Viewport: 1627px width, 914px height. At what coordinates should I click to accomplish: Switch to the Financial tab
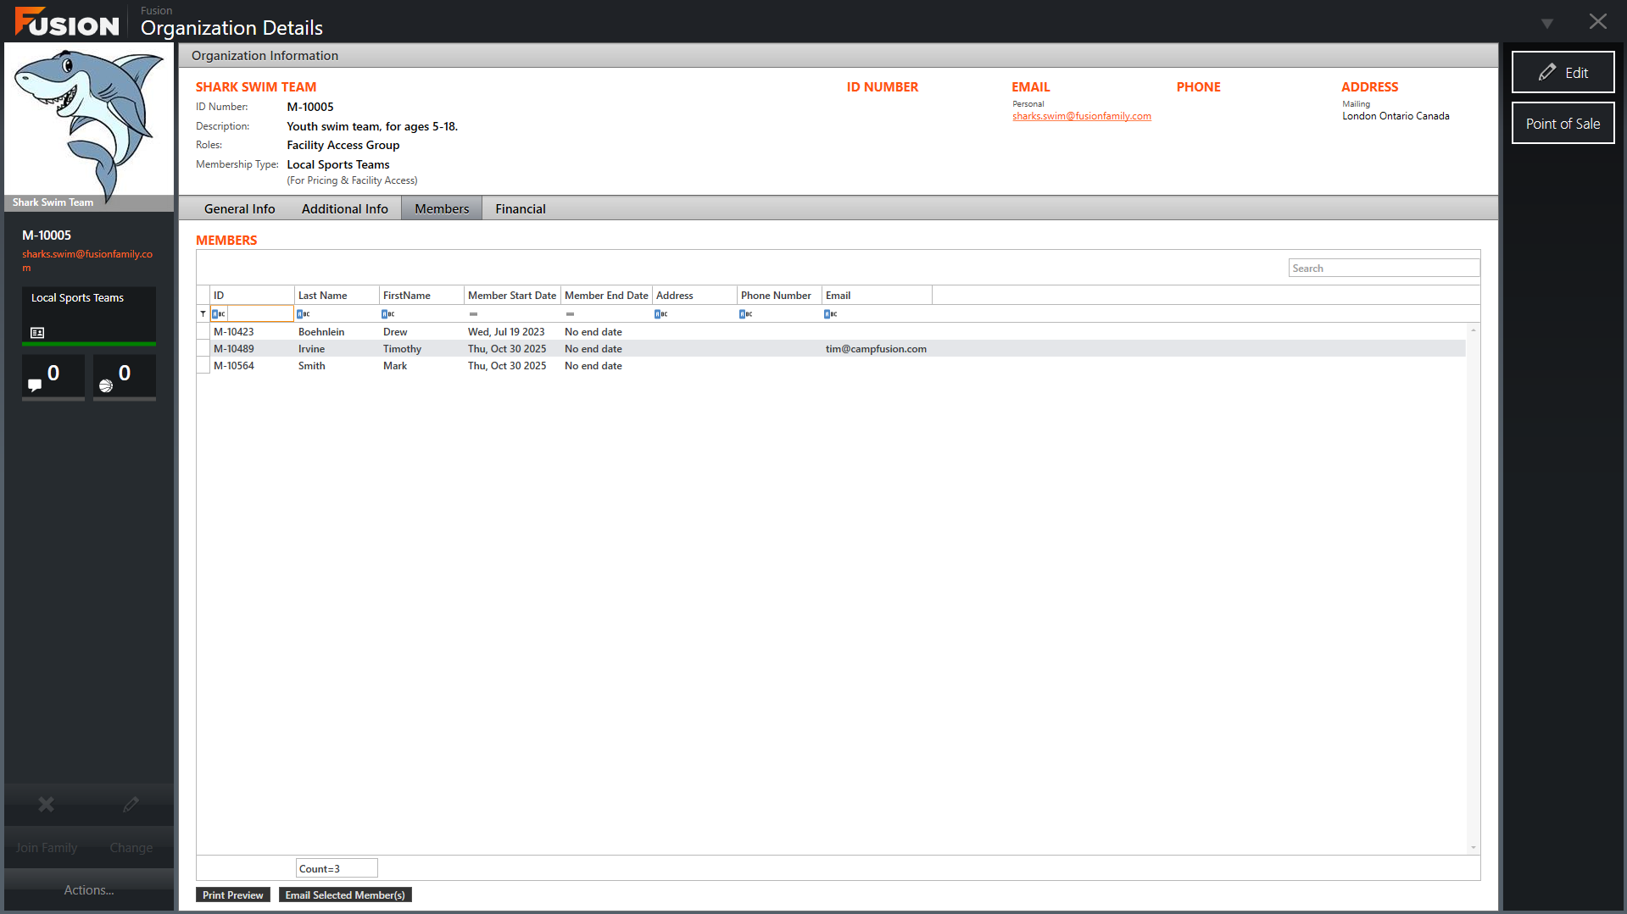pyautogui.click(x=520, y=209)
